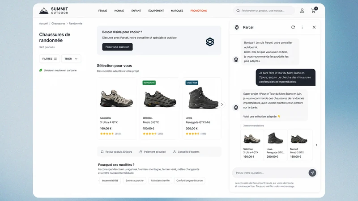The height and width of the screenshot is (201, 358).
Task: Click the Parcel logo in chat header
Action: 237,27
